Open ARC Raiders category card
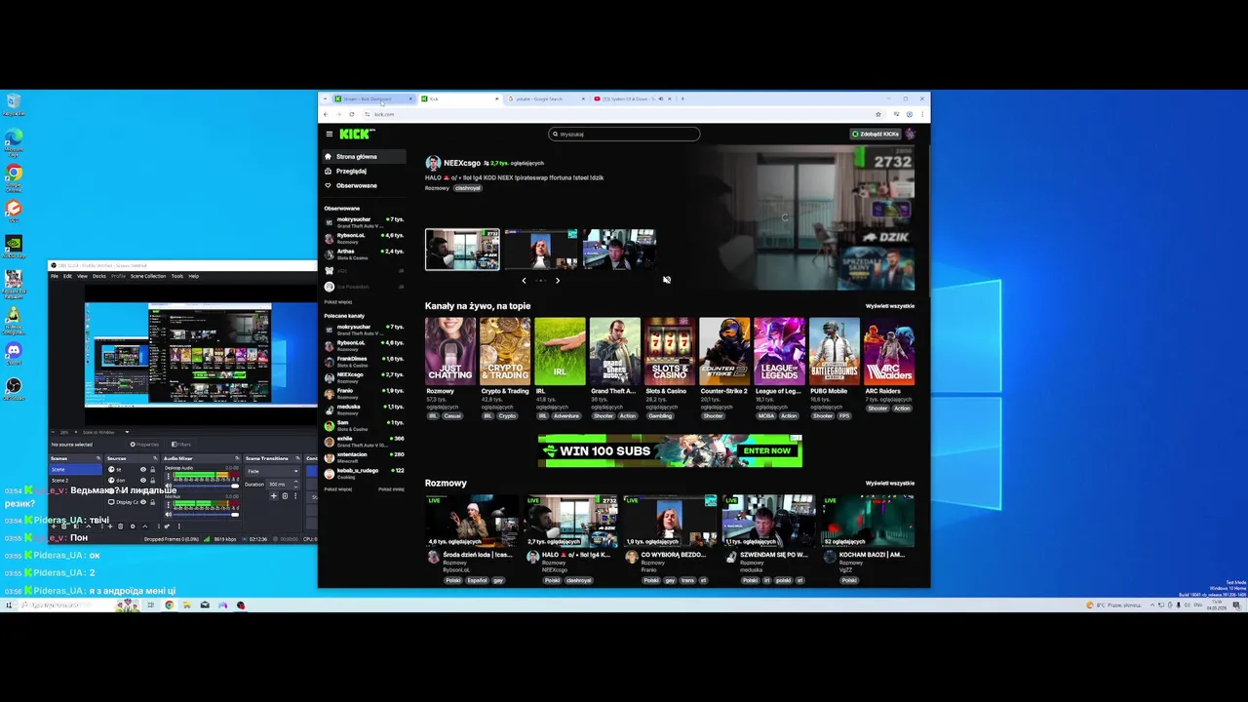1248x702 pixels. pos(889,351)
